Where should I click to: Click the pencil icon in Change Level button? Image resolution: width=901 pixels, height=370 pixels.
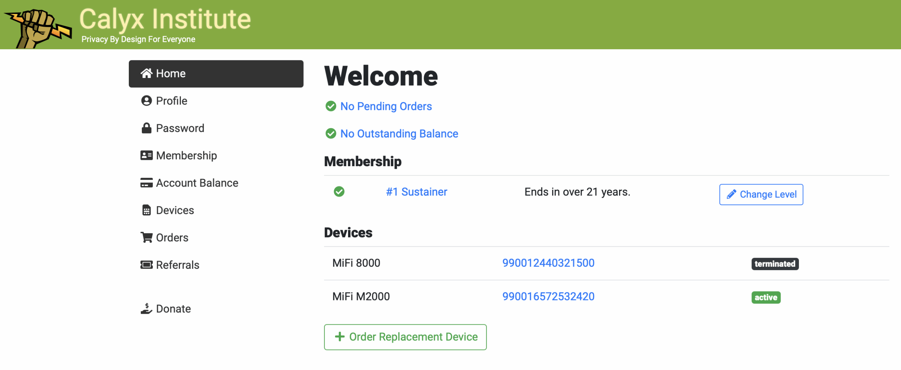tap(731, 194)
